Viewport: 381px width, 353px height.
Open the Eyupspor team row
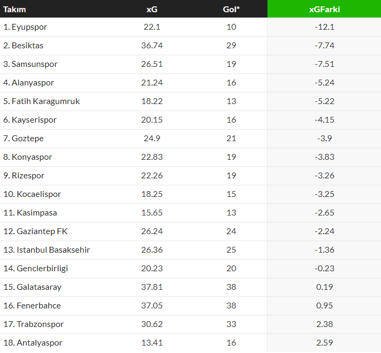pos(190,27)
